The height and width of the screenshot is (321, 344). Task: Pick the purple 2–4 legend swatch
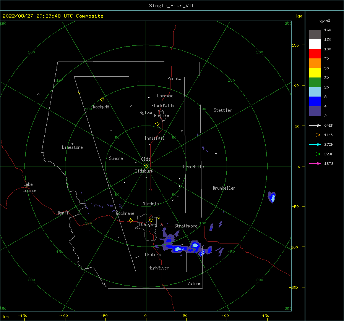coord(315,111)
